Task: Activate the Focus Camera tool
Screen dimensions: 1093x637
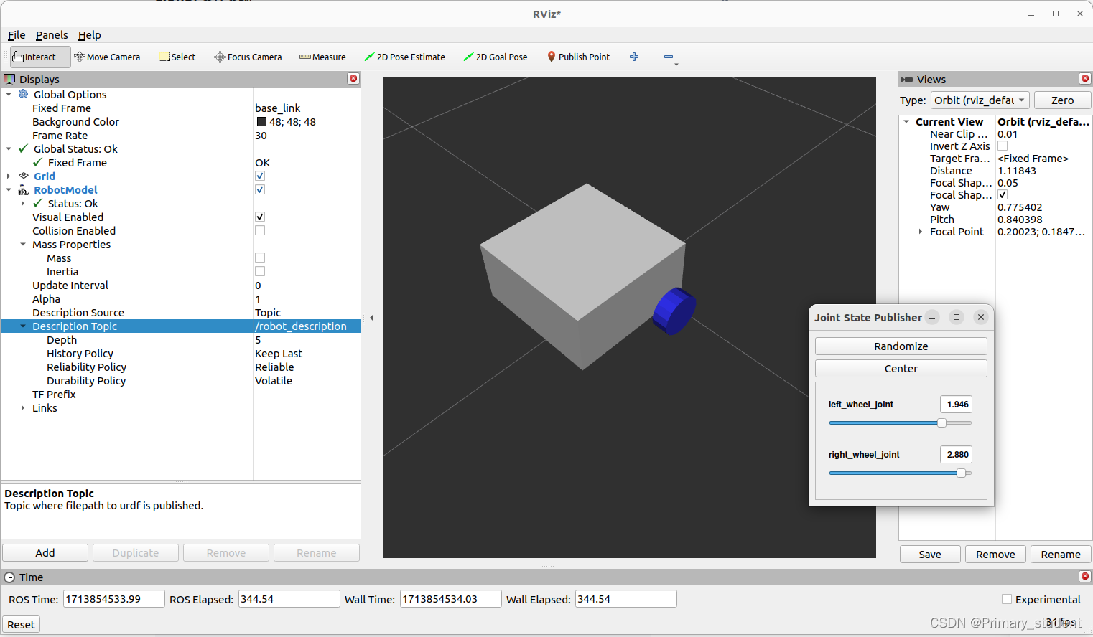Action: coord(248,57)
